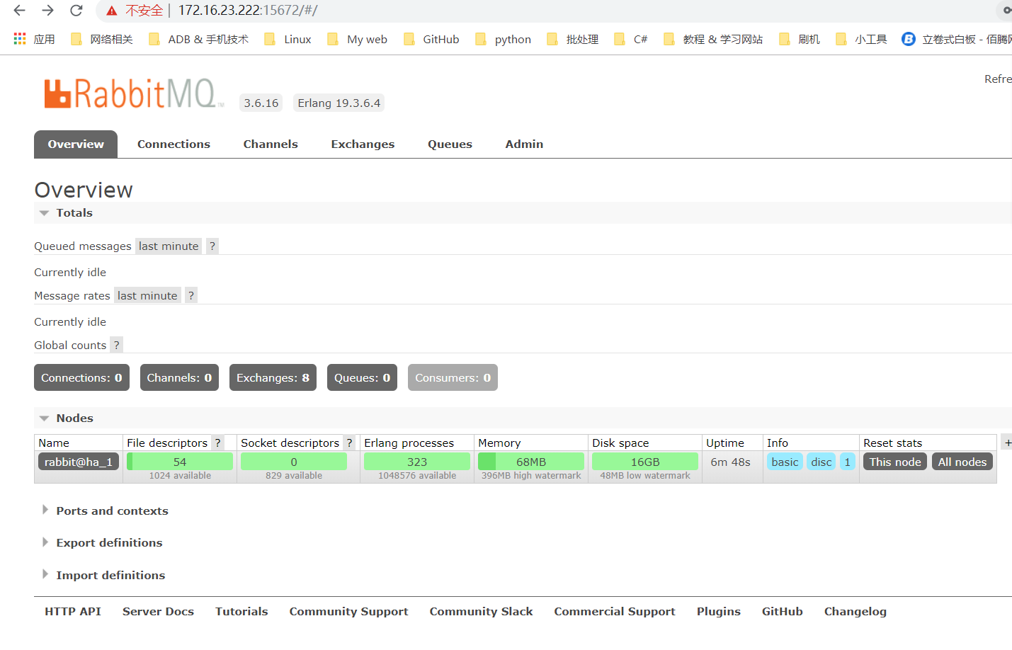This screenshot has height=650, width=1012.
Task: Click the File descriptors 54 usage bar
Action: (x=180, y=462)
